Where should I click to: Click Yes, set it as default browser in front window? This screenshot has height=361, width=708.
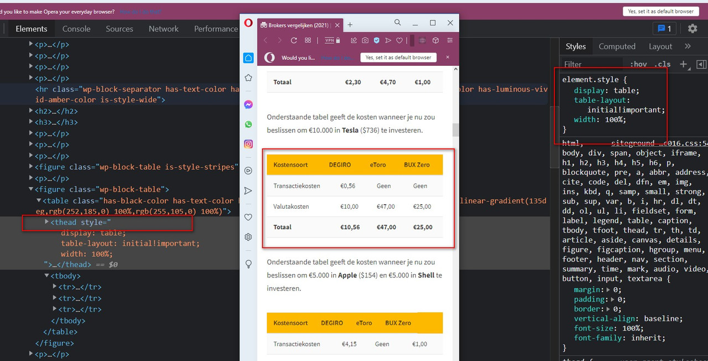(x=398, y=58)
